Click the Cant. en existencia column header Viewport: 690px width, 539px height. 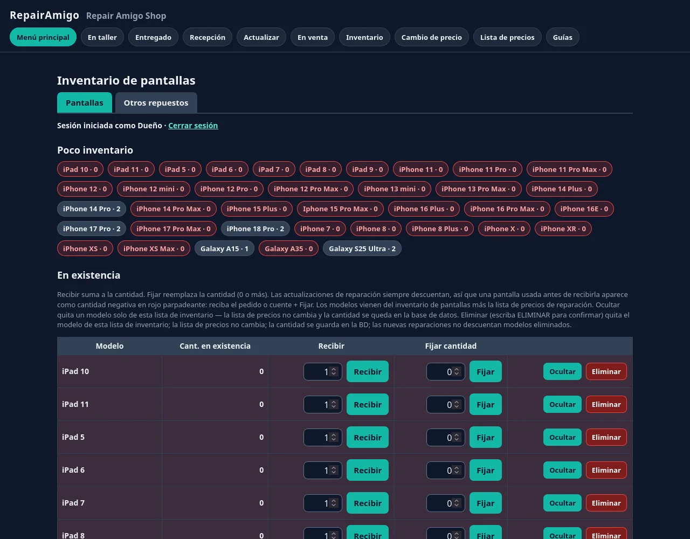[215, 346]
